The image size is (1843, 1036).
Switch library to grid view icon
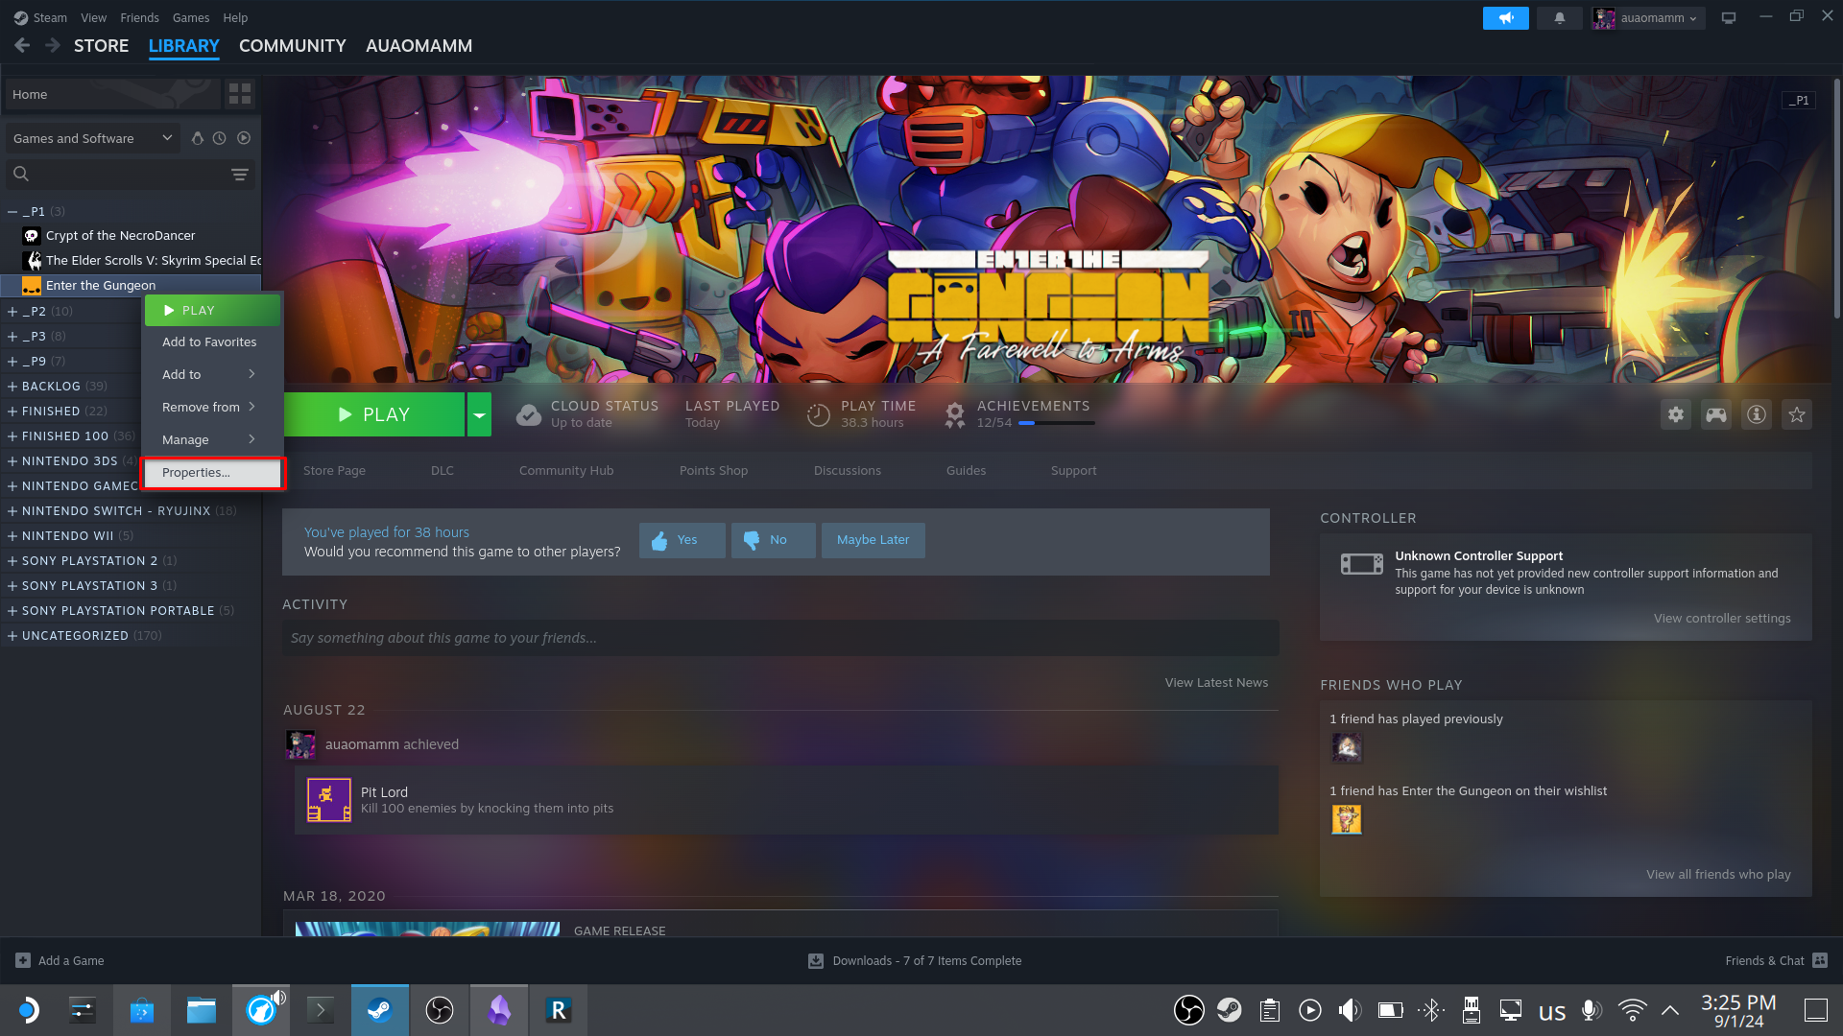(x=240, y=94)
